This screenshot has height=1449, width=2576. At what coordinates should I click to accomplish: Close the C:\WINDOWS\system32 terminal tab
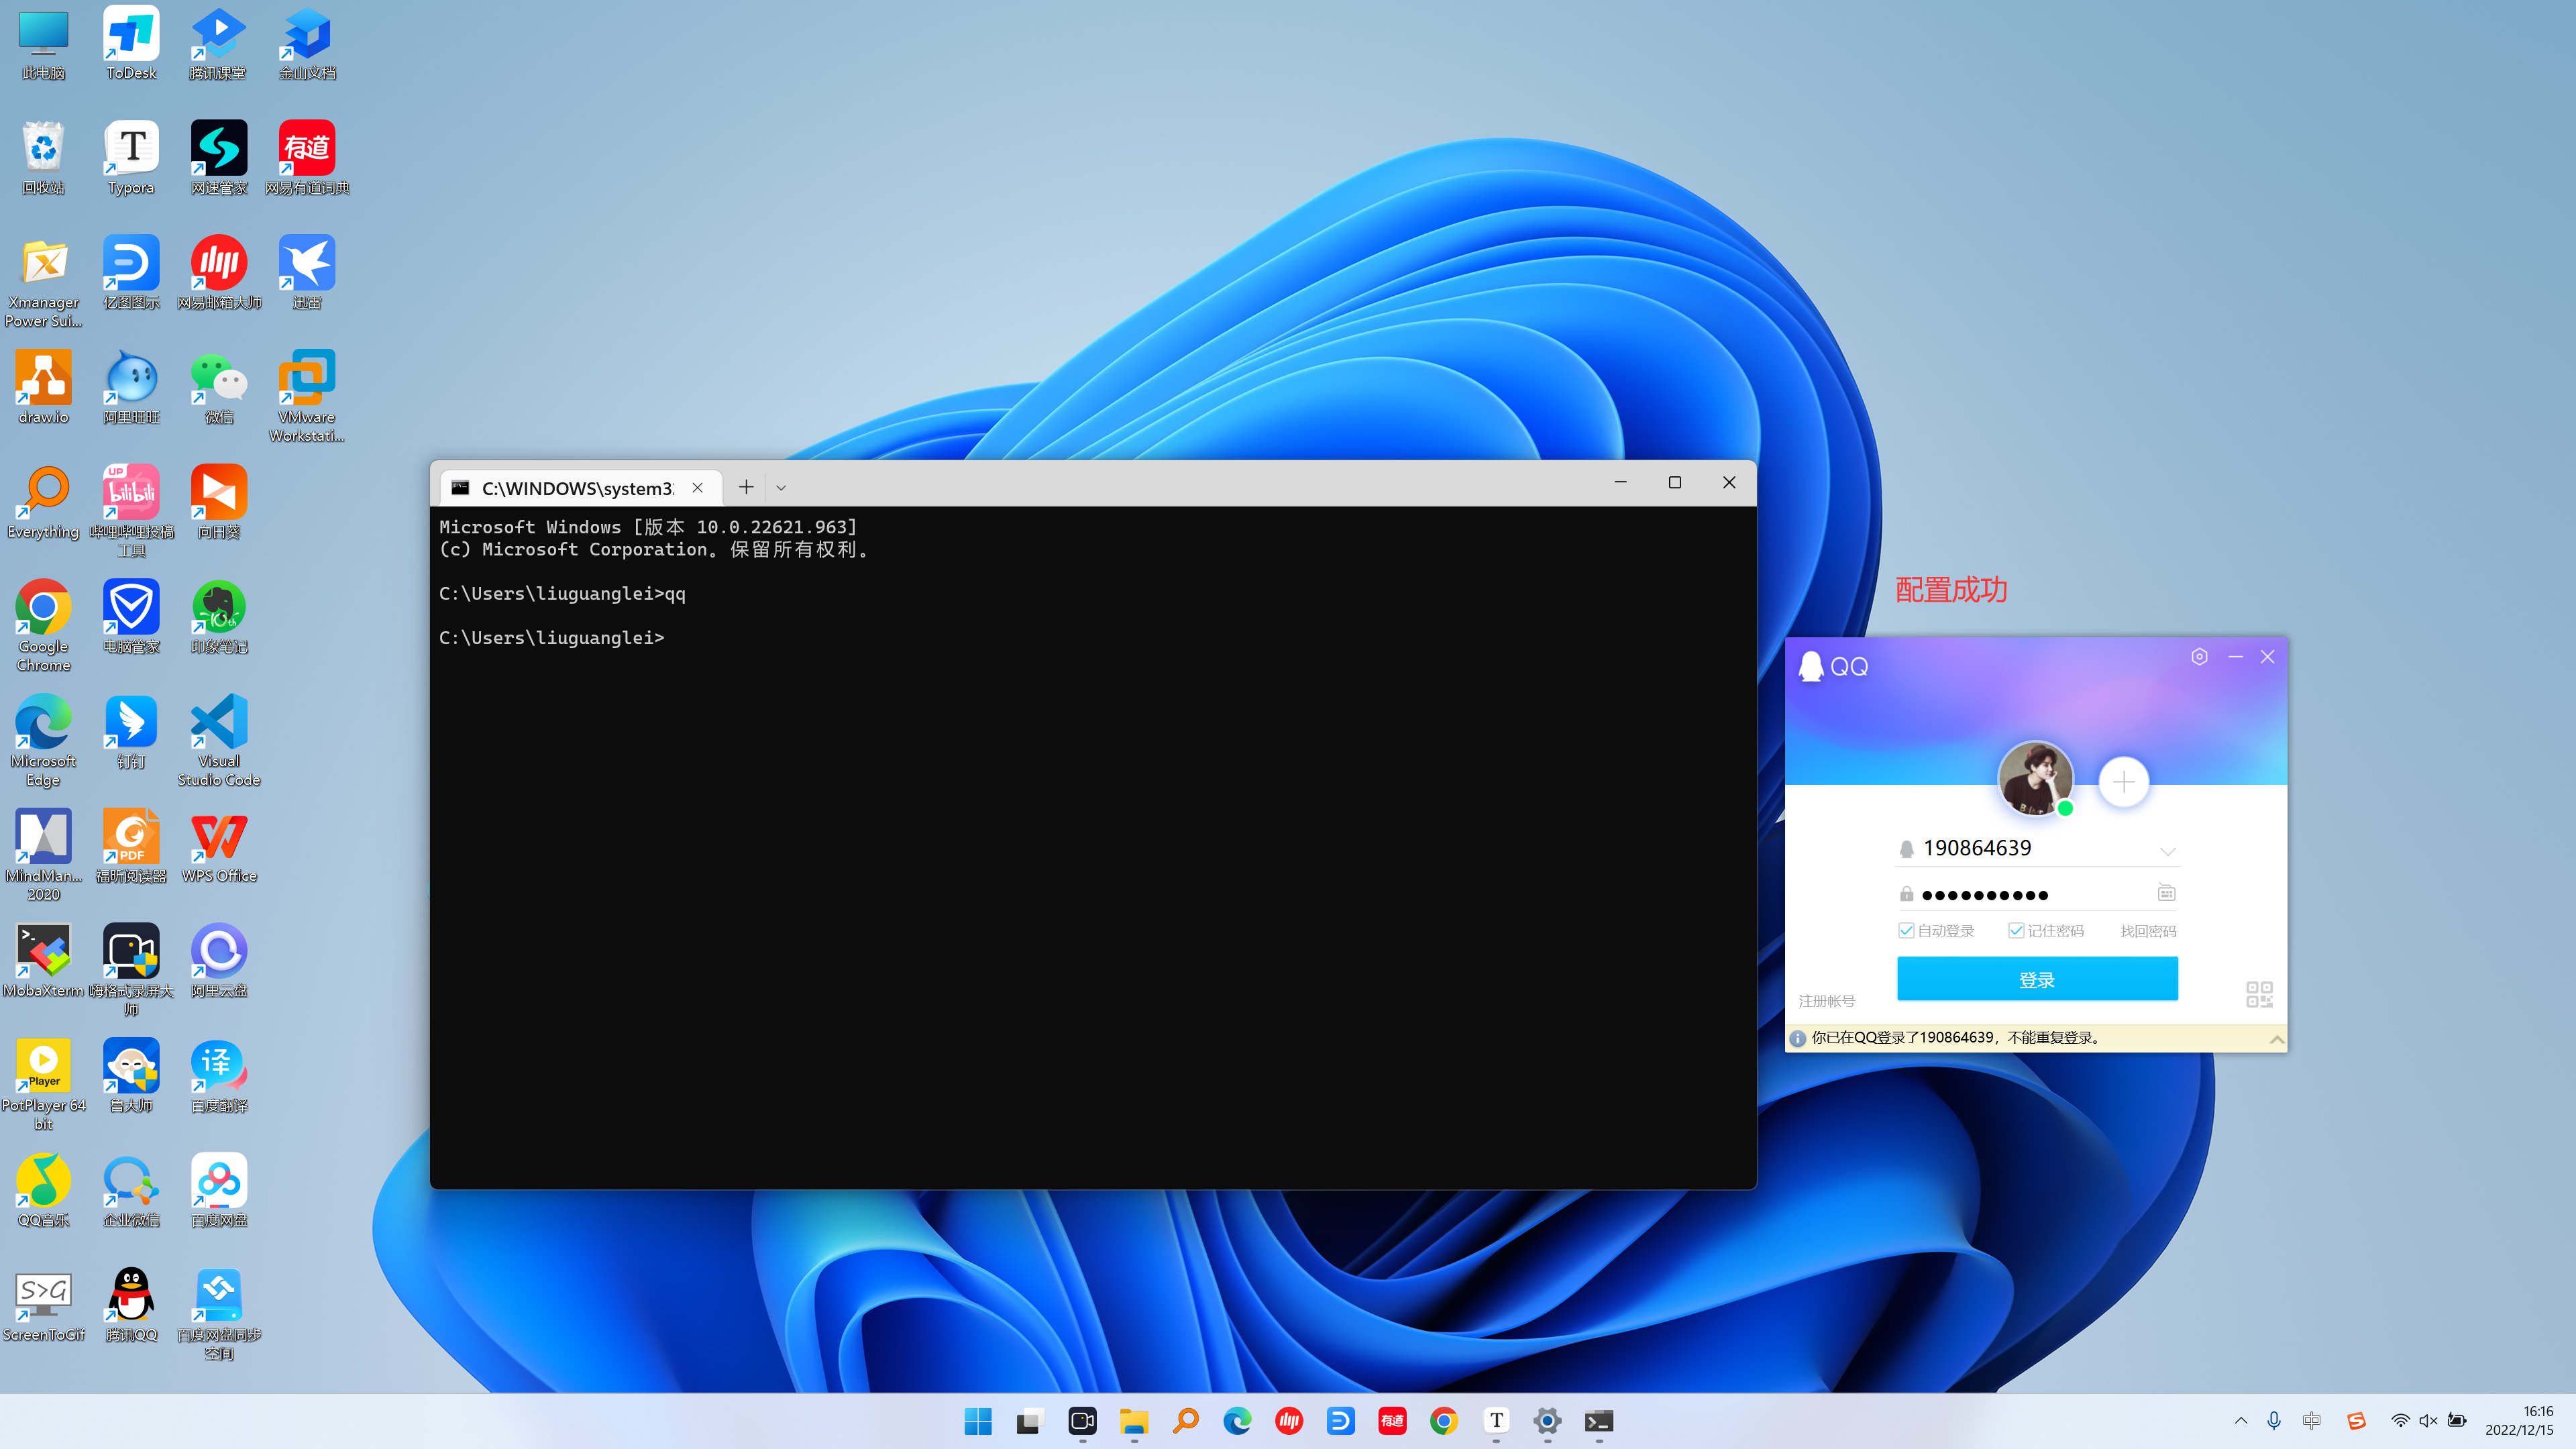[x=698, y=488]
